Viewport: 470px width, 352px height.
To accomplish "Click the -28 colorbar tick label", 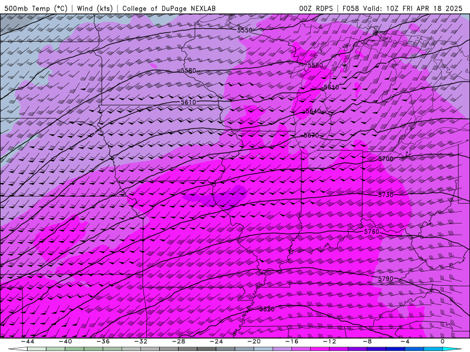I will (x=179, y=341).
